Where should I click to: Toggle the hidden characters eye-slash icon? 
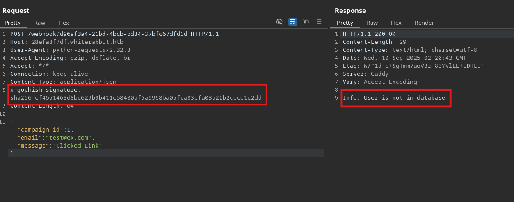[279, 22]
